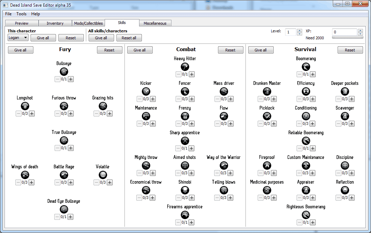
Task: Click the Bullseye skill icon
Action: (64, 72)
